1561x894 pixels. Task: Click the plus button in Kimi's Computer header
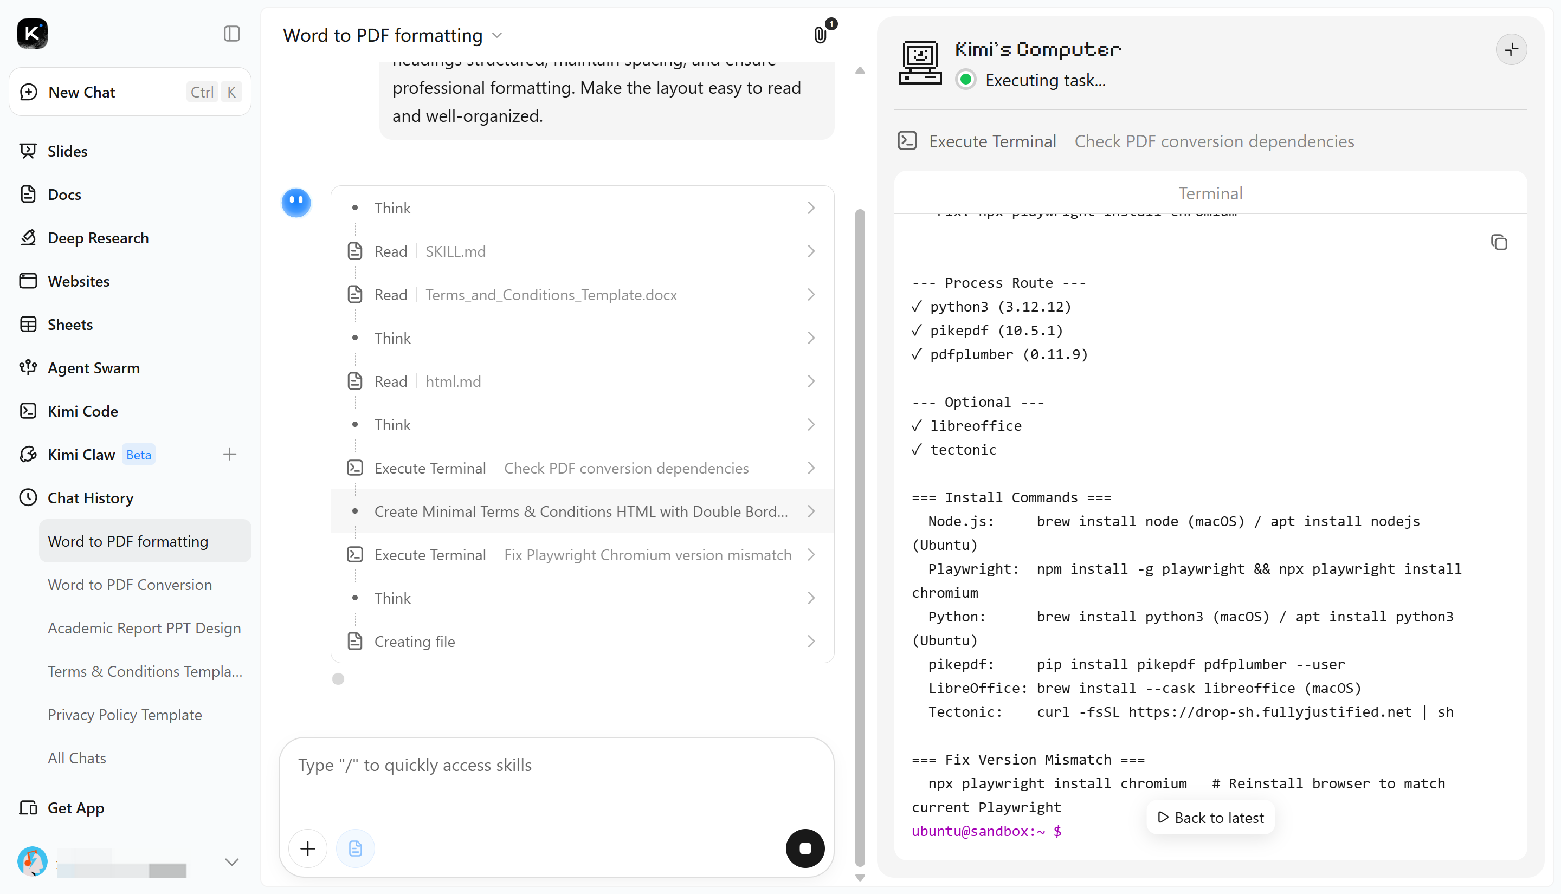pos(1511,50)
